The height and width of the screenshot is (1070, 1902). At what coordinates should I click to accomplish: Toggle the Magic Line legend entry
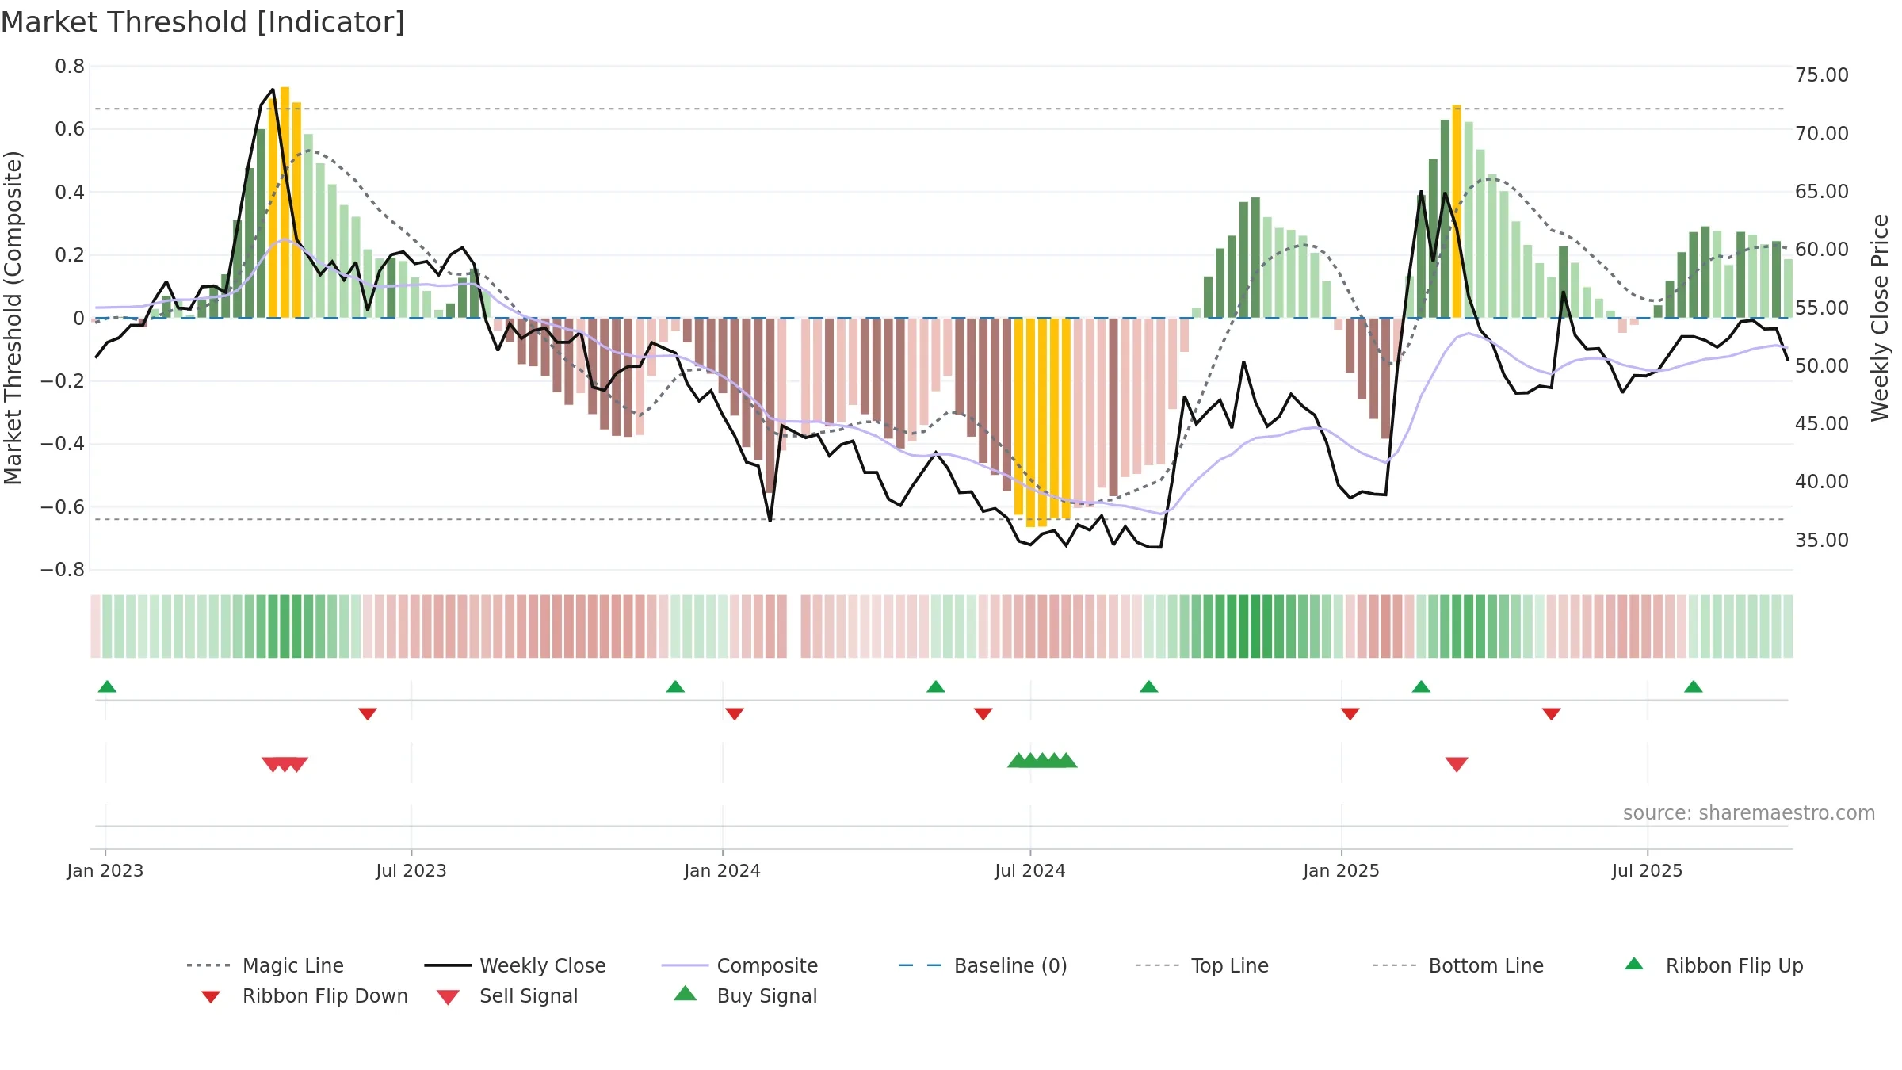[265, 965]
